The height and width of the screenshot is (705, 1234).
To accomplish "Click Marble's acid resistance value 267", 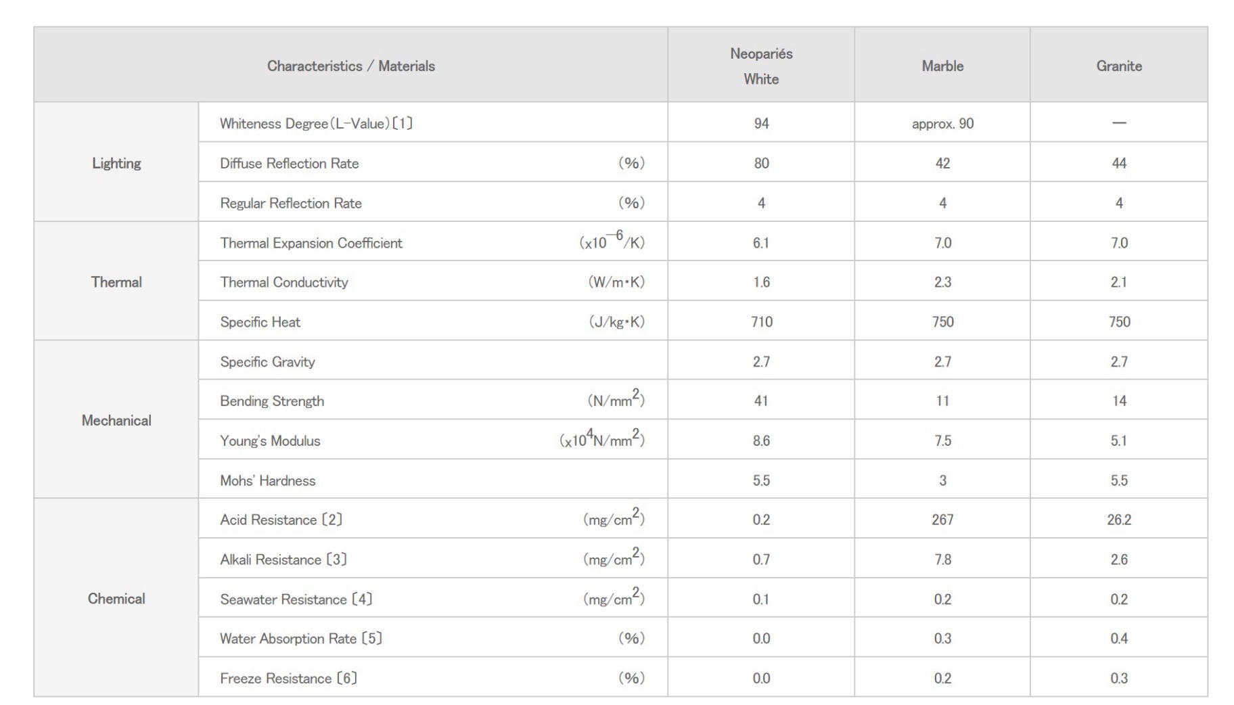I will point(942,520).
